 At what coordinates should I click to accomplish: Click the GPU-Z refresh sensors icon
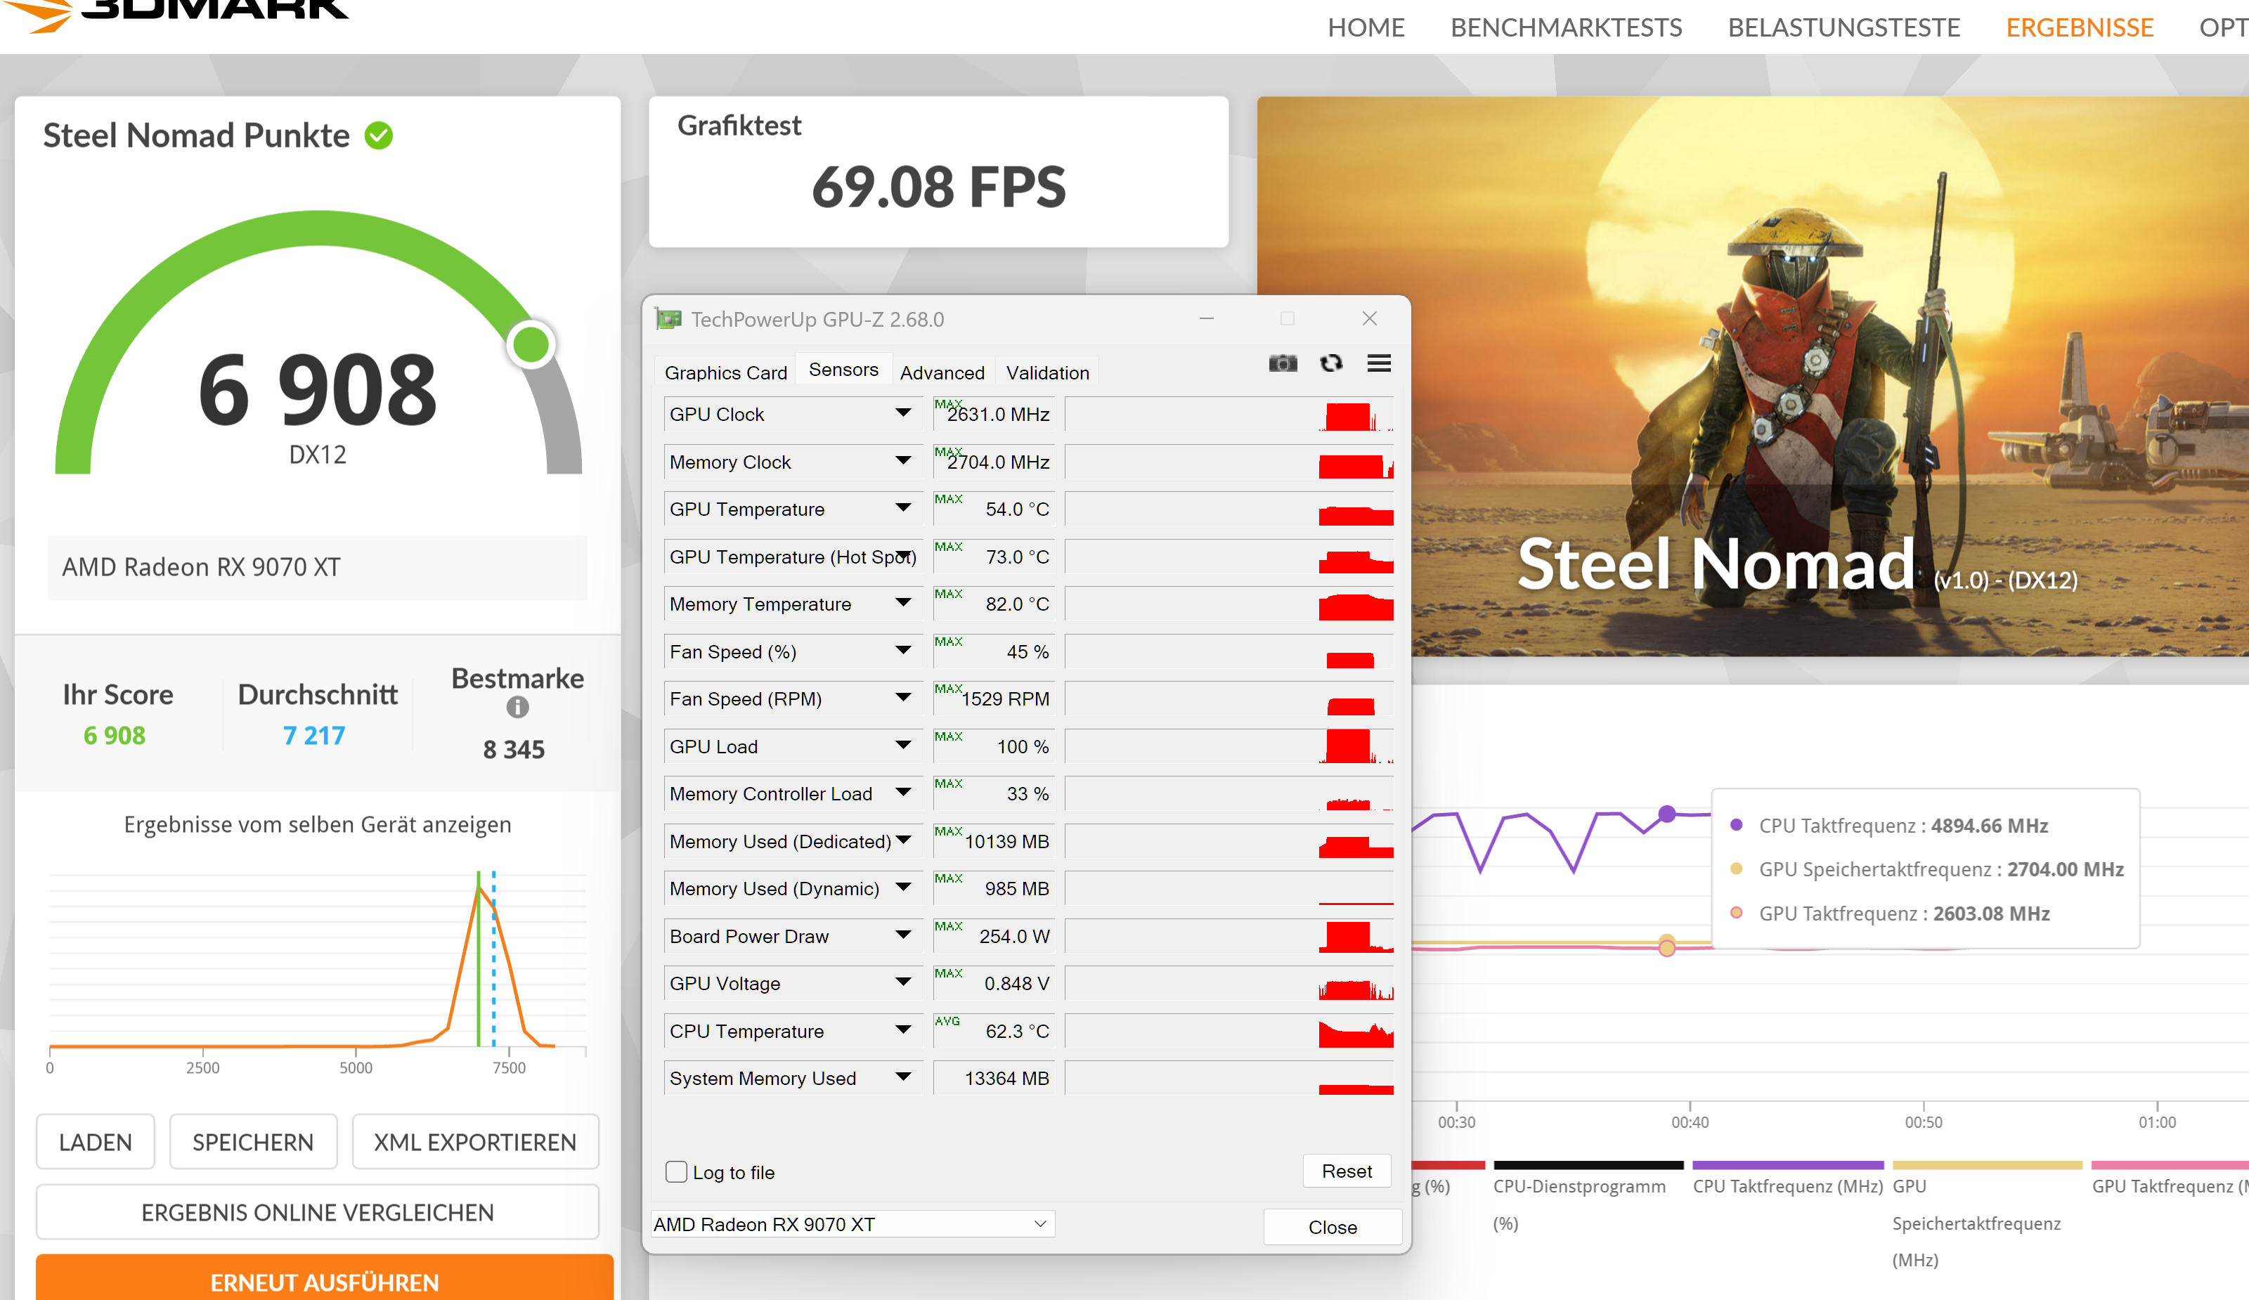(x=1330, y=363)
